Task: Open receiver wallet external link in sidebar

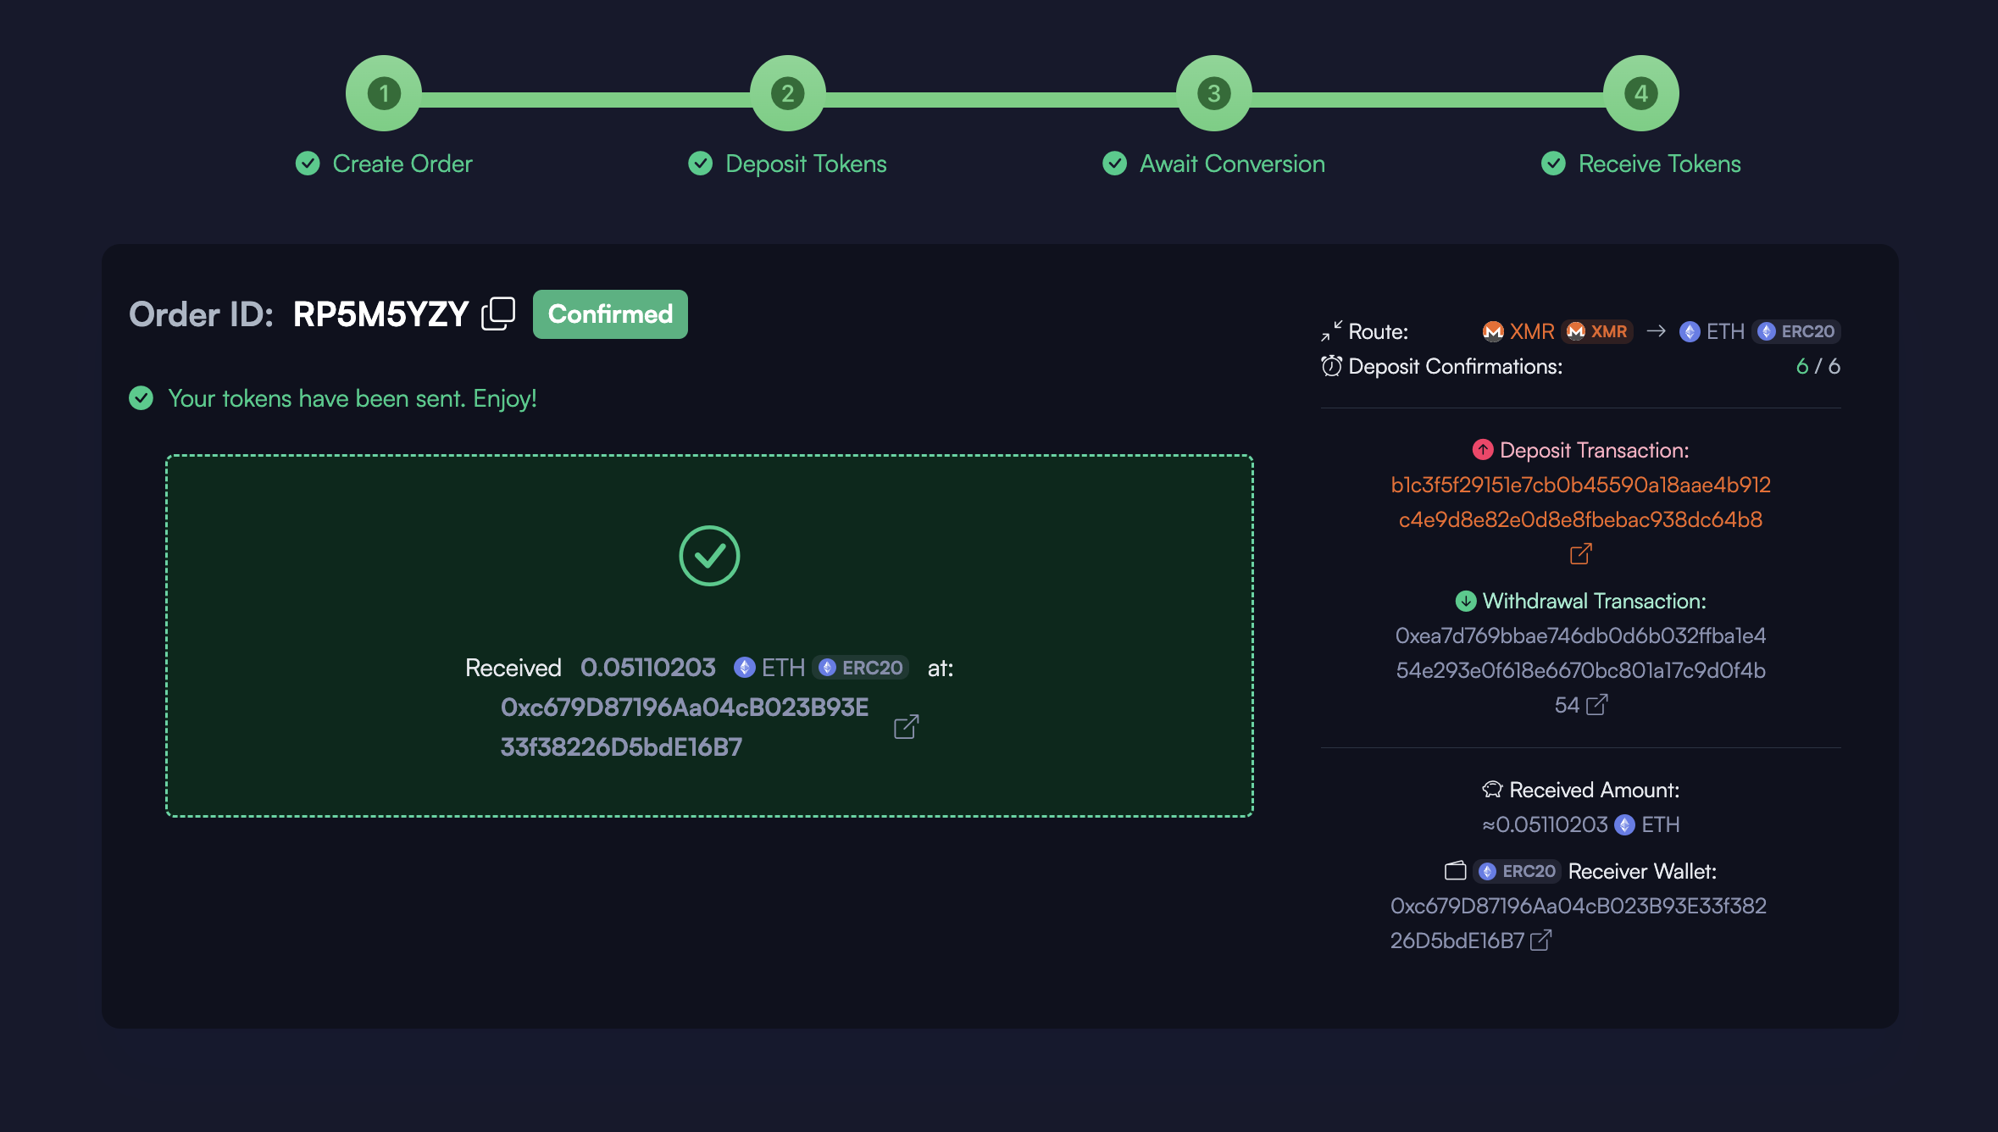Action: pyautogui.click(x=1540, y=941)
